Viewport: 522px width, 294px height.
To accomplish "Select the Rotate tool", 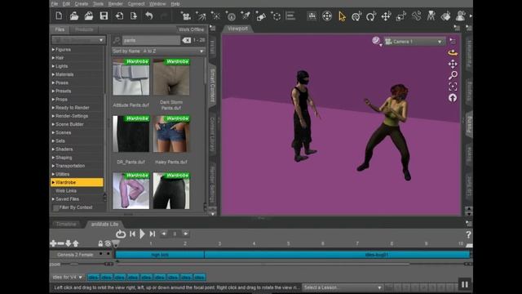I will pyautogui.click(x=371, y=16).
